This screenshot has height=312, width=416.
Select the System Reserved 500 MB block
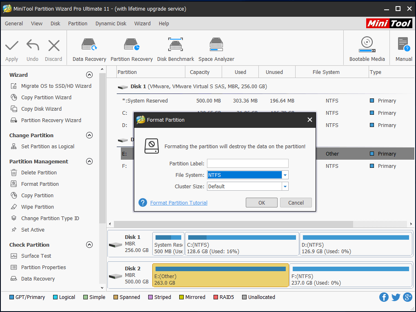168,244
